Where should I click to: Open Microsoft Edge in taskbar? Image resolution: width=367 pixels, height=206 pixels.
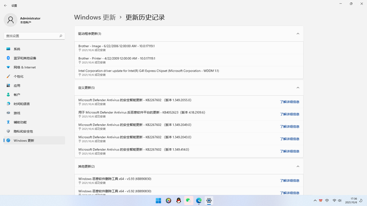(x=199, y=201)
